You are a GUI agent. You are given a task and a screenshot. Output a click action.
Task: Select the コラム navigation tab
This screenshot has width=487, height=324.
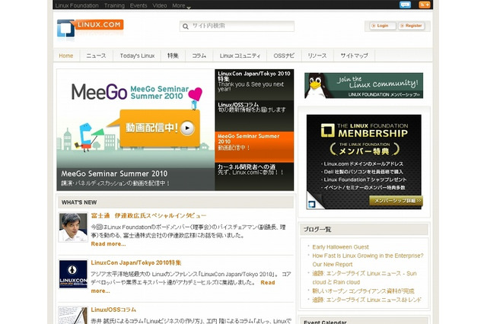(199, 56)
